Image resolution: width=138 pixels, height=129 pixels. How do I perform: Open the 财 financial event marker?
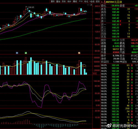pos(17,53)
